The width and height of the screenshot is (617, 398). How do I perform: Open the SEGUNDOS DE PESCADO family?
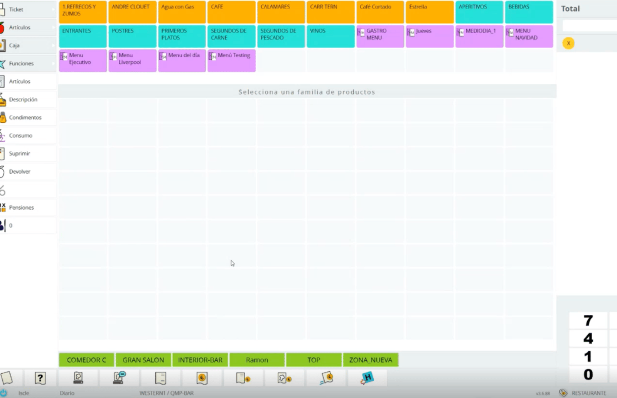click(281, 36)
